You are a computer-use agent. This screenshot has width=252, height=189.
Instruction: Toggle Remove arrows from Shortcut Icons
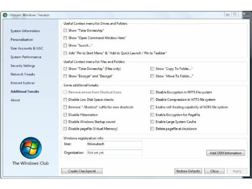tap(65, 92)
